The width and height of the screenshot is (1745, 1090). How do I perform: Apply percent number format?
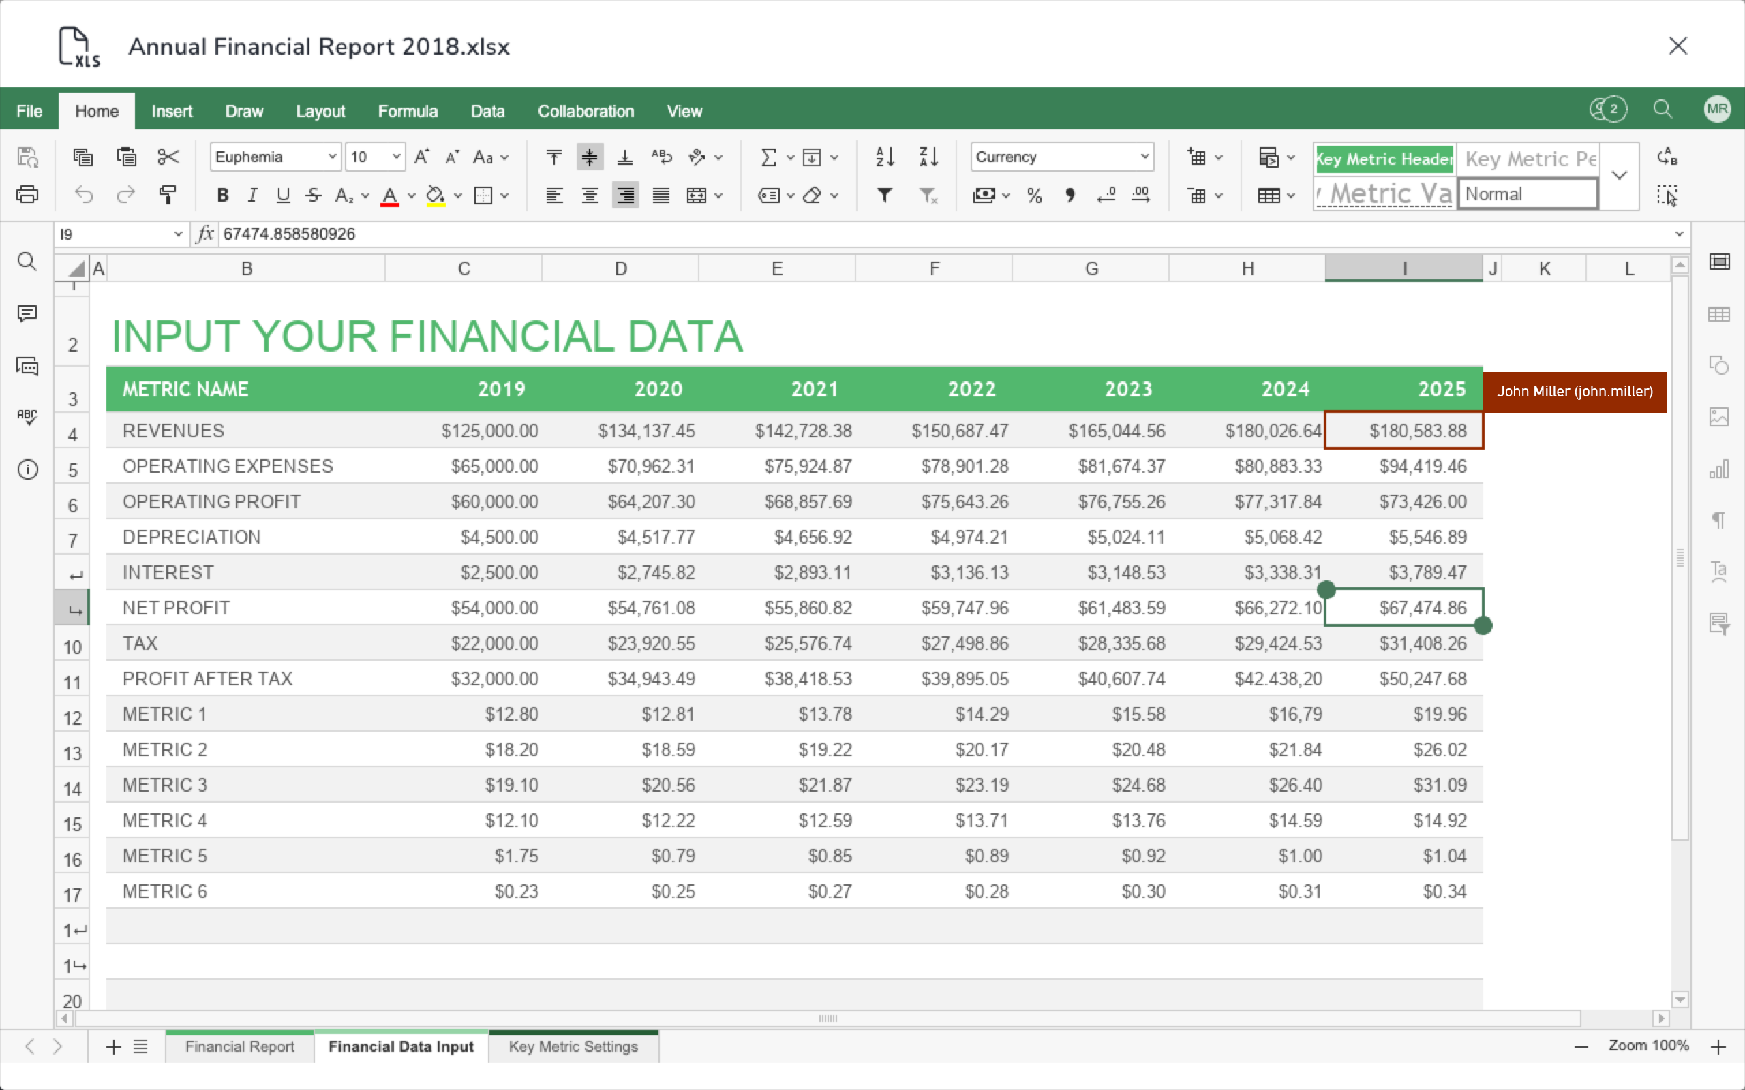click(1035, 195)
